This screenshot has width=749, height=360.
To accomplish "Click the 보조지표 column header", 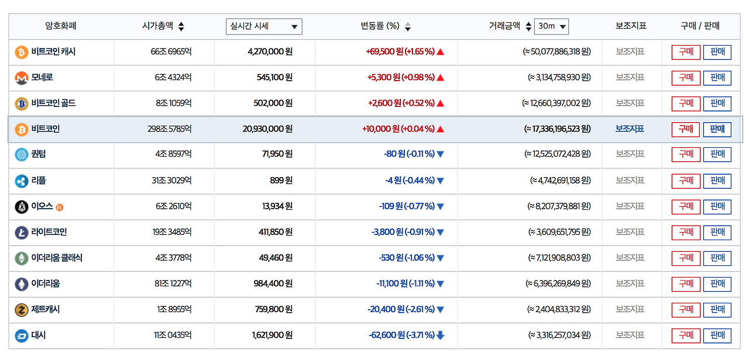I will (631, 26).
